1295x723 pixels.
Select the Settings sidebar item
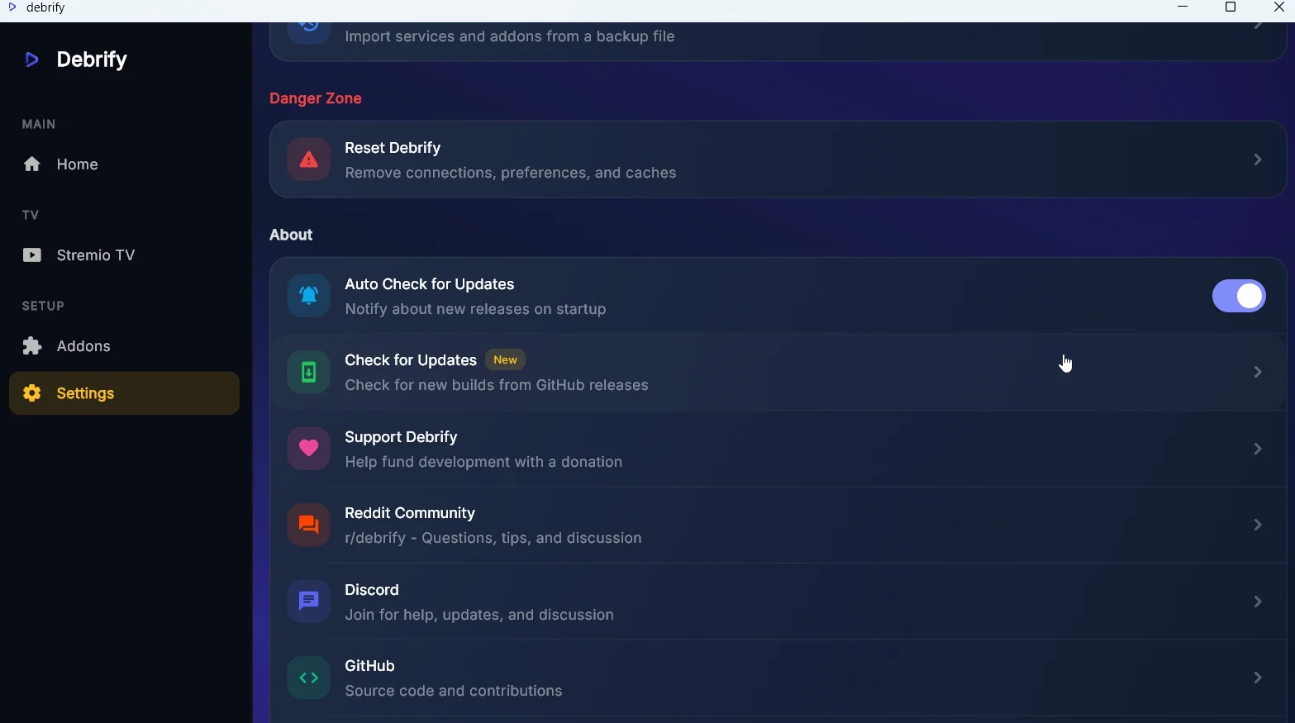(124, 394)
